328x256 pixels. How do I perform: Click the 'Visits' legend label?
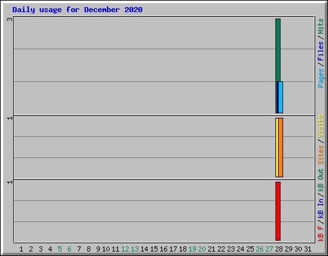[320, 126]
